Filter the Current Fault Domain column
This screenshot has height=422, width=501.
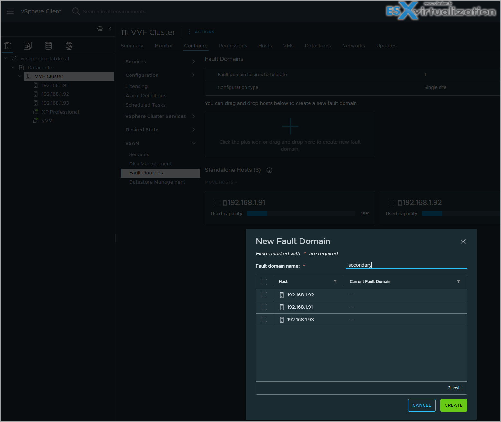459,282
